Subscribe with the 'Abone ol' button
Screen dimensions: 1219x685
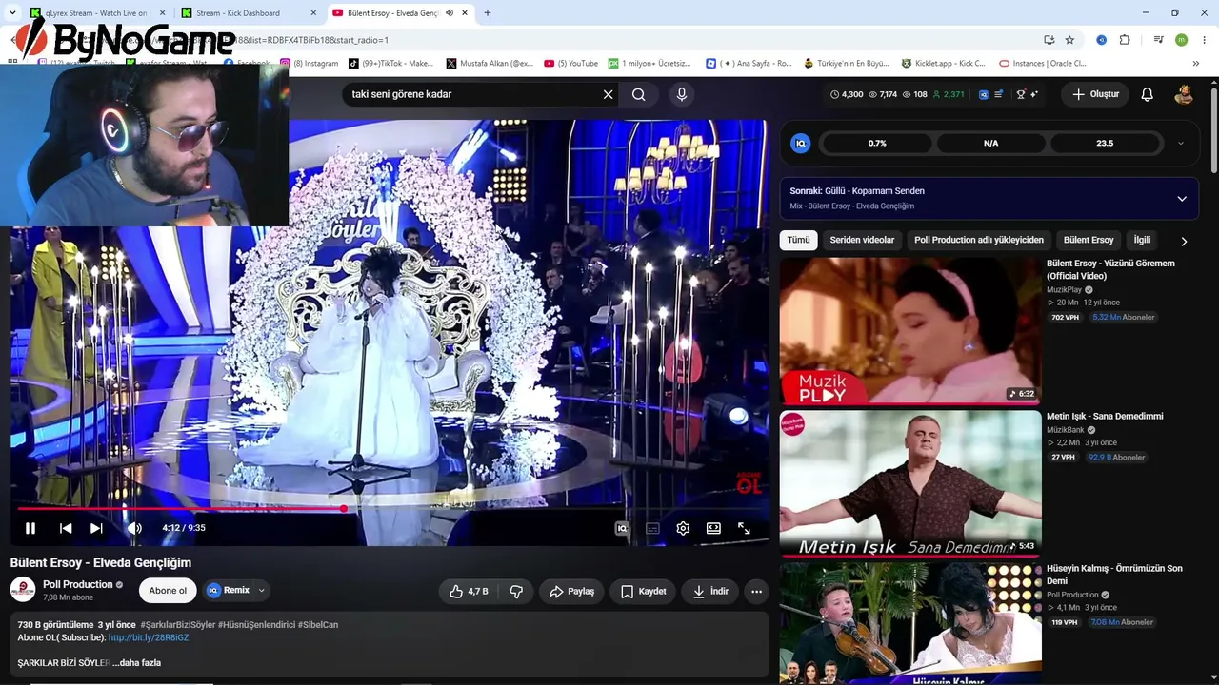(x=168, y=591)
